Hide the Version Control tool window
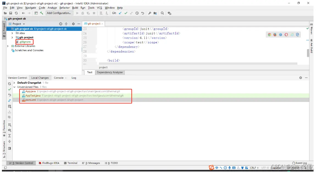Screen dimensions: 316x172 tap(306, 78)
